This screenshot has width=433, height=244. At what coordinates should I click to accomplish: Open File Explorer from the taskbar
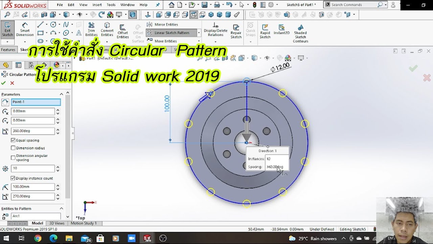pyautogui.click(x=69, y=238)
